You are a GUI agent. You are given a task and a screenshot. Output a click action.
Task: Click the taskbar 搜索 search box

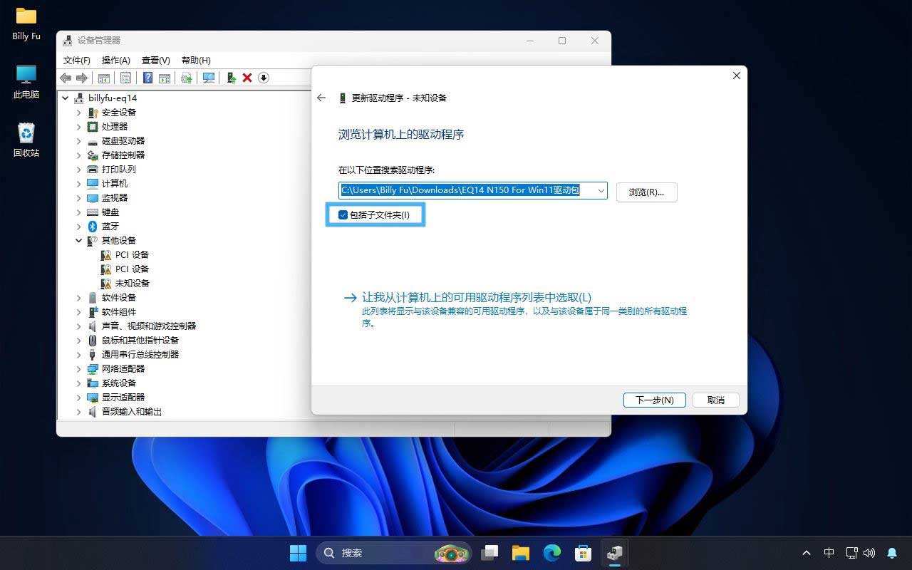393,553
